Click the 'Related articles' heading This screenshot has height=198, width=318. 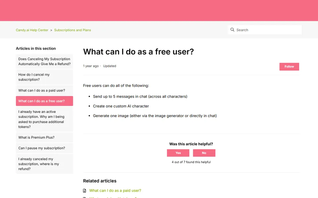pos(100,181)
